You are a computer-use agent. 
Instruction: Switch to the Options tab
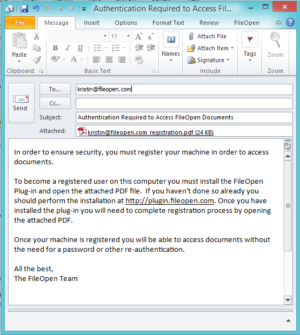(126, 23)
